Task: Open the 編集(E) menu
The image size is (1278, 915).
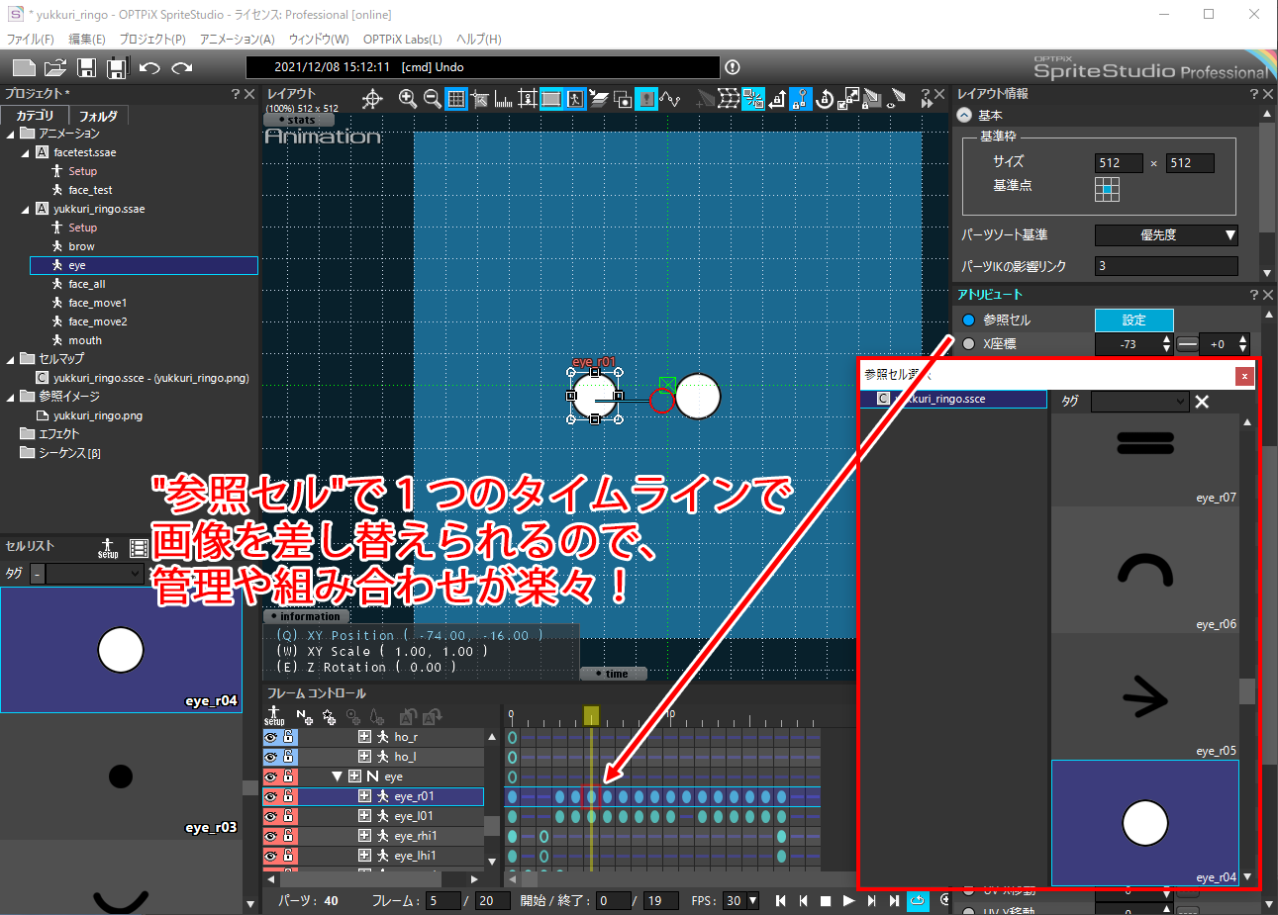Action: click(x=87, y=40)
